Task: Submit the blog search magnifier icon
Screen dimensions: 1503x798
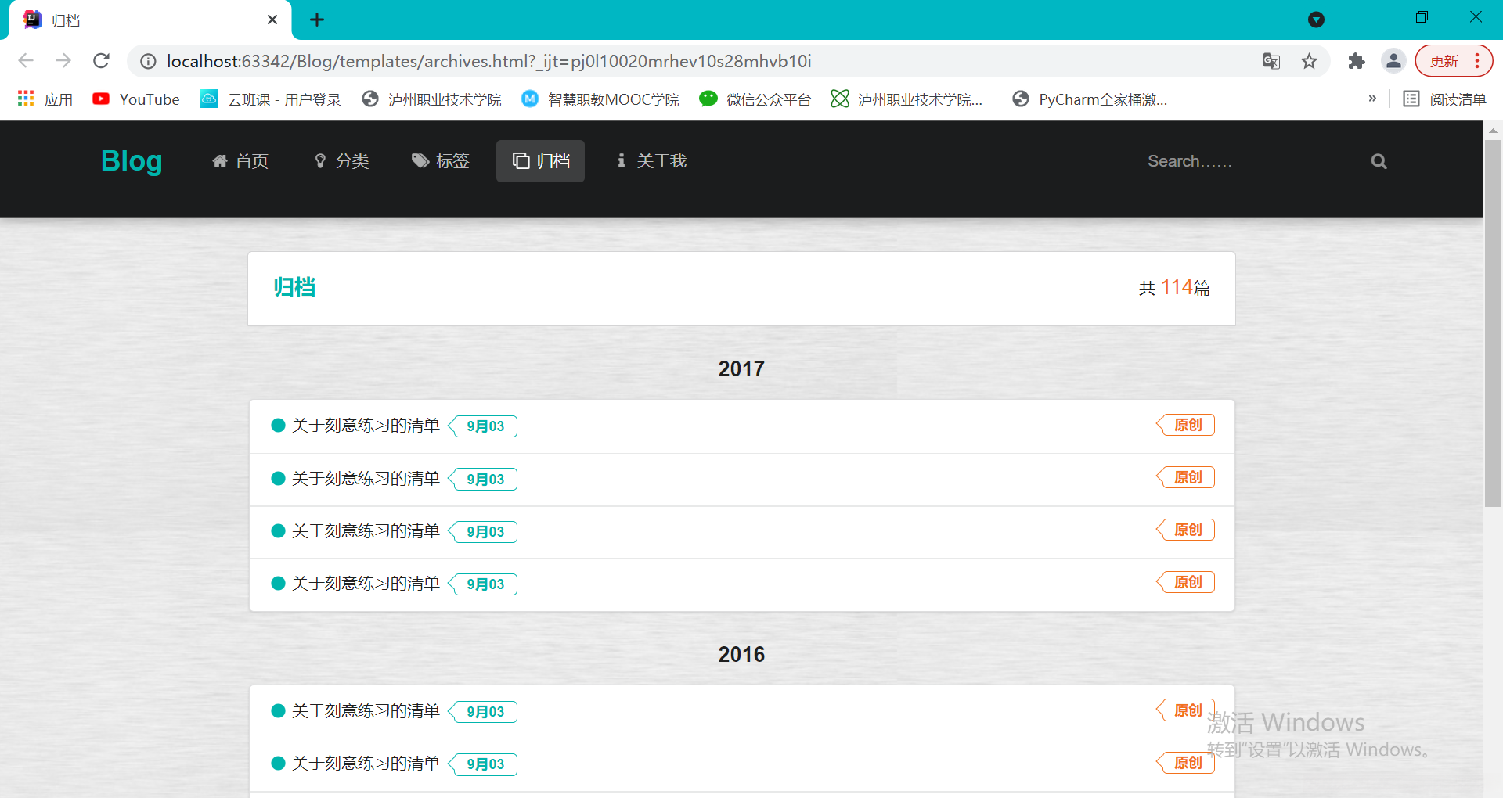Action: pyautogui.click(x=1379, y=161)
